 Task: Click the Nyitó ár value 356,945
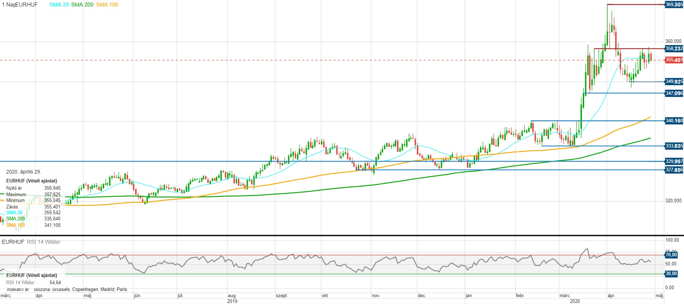click(x=52, y=188)
